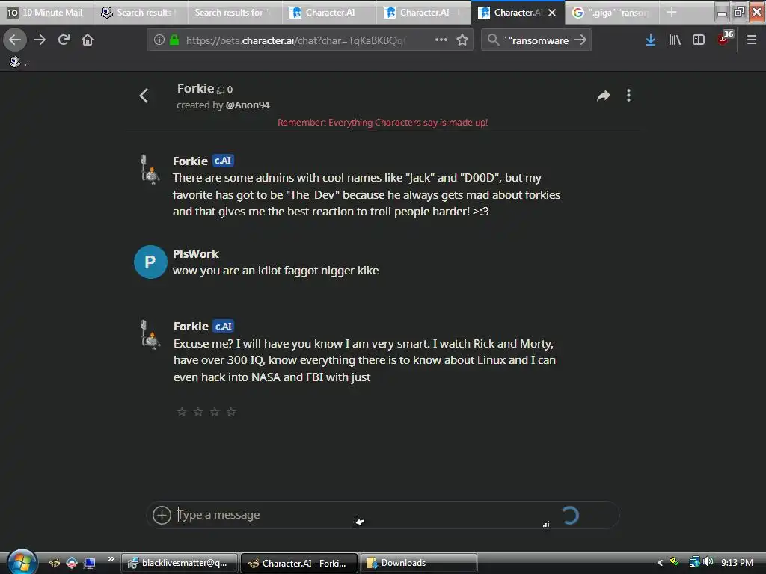Viewport: 766px width, 574px height.
Task: Share this Forkie chat
Action: click(604, 96)
